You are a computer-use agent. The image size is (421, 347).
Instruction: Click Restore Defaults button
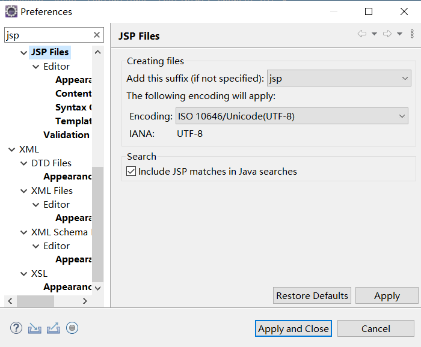coord(312,295)
